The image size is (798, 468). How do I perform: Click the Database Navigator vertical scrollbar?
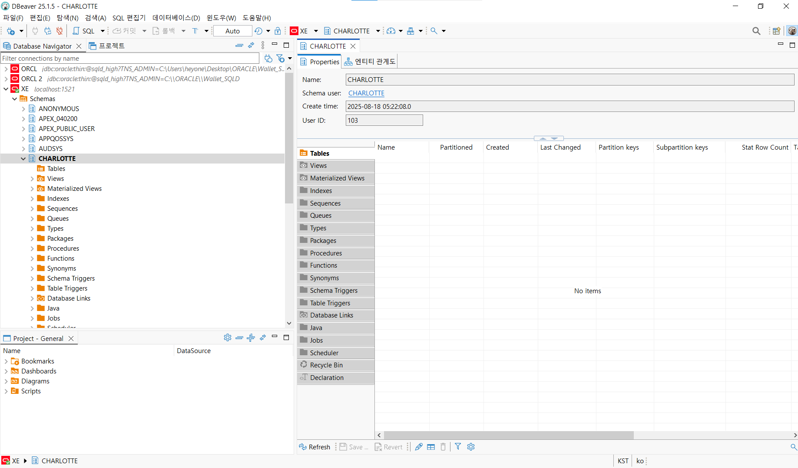(289, 139)
